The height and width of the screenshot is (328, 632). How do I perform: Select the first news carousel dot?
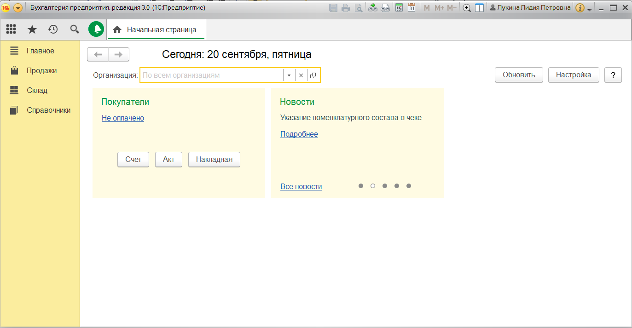coord(361,186)
